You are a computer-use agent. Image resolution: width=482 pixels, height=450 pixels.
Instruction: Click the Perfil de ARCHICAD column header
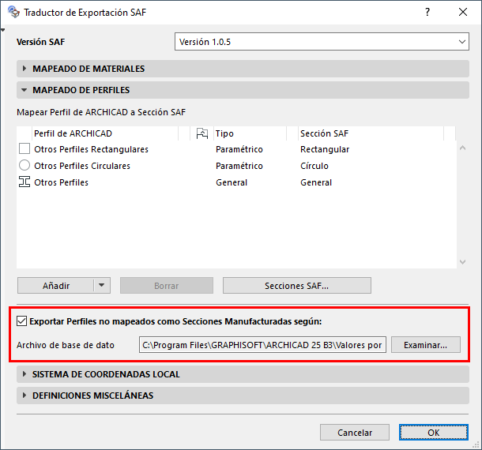105,133
